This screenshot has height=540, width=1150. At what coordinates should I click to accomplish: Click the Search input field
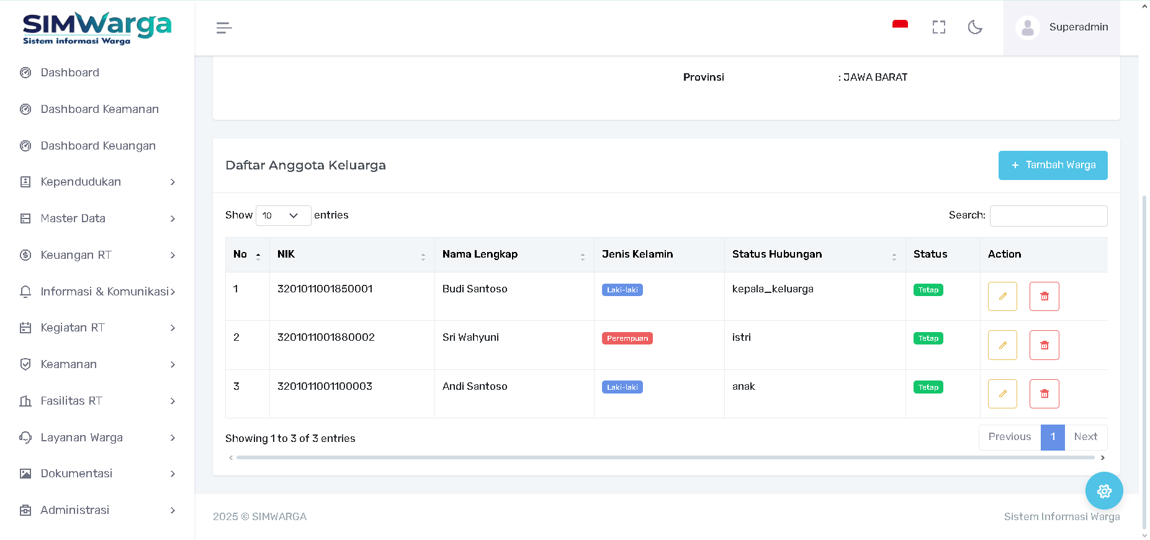(x=1048, y=215)
